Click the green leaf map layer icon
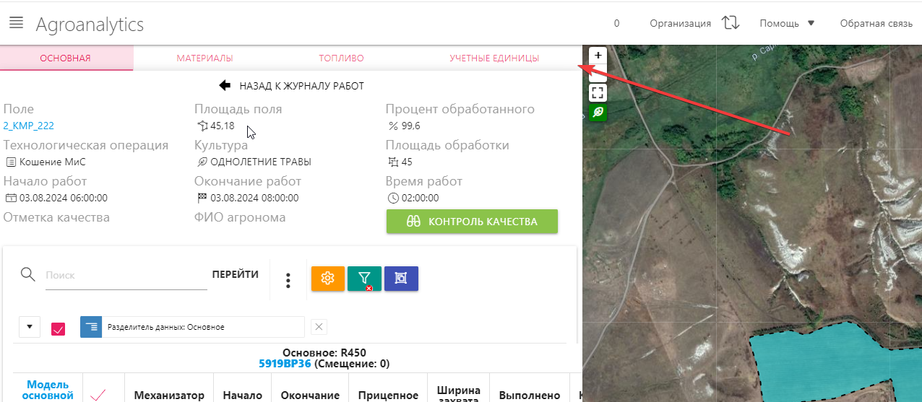The image size is (922, 402). coord(598,113)
